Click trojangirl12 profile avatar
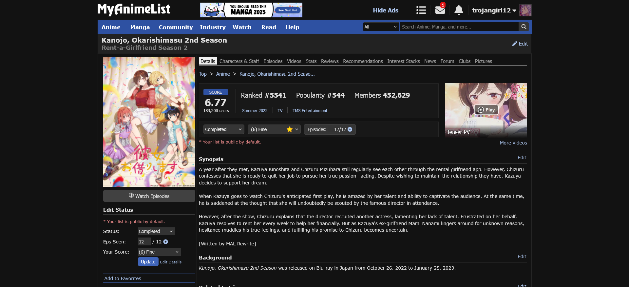This screenshot has height=287, width=629. coord(525,10)
